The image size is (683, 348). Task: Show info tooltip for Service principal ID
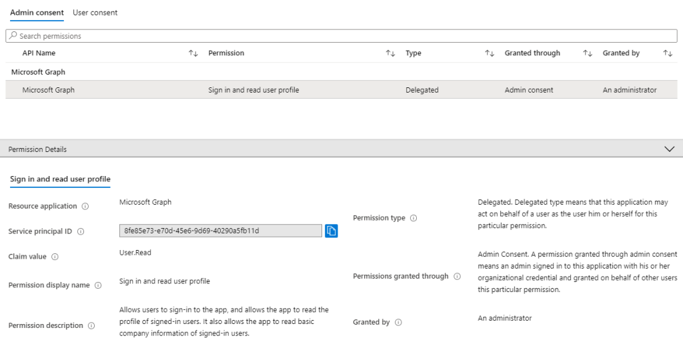coord(81,231)
